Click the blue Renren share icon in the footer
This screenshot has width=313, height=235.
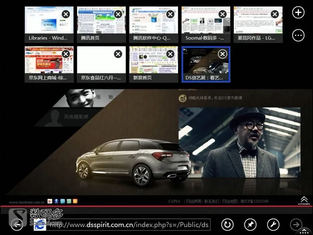pyautogui.click(x=56, y=201)
